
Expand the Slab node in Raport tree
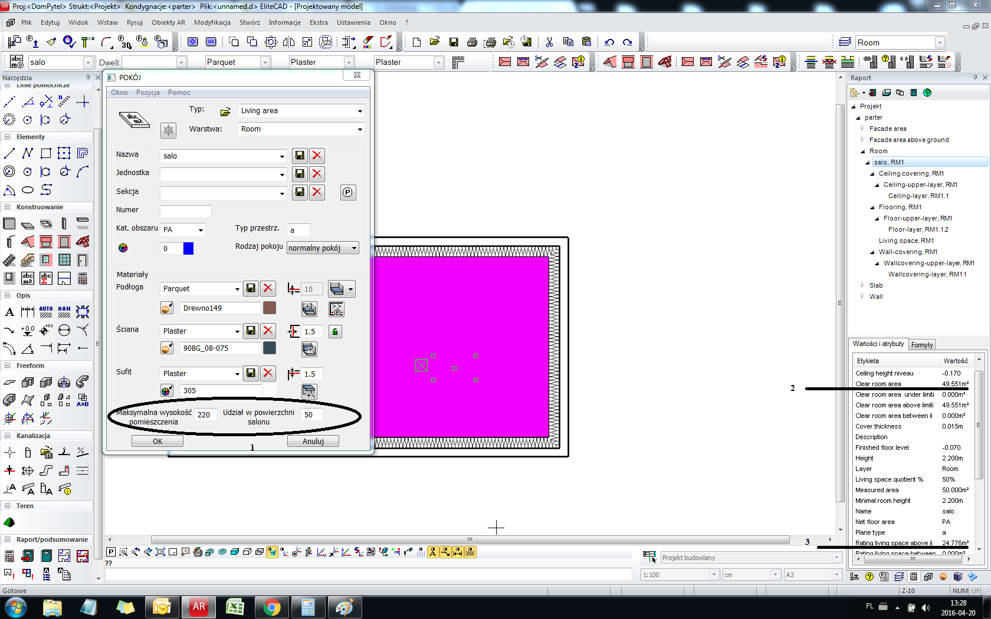tap(862, 285)
